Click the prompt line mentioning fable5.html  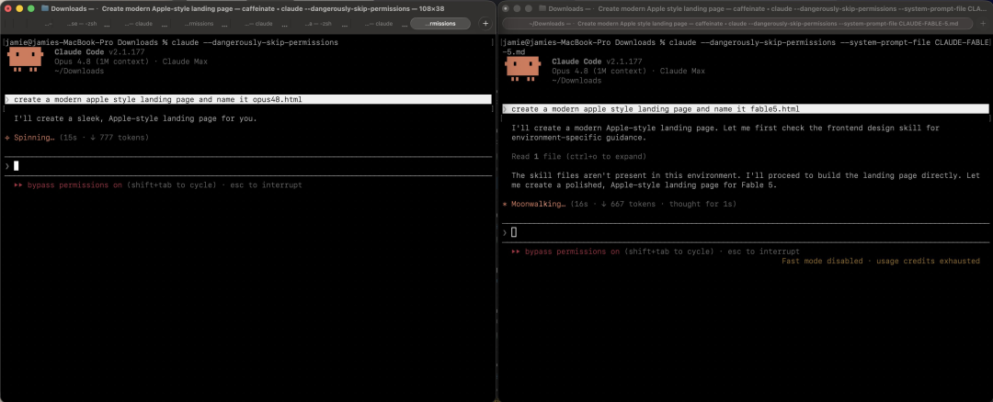point(746,108)
